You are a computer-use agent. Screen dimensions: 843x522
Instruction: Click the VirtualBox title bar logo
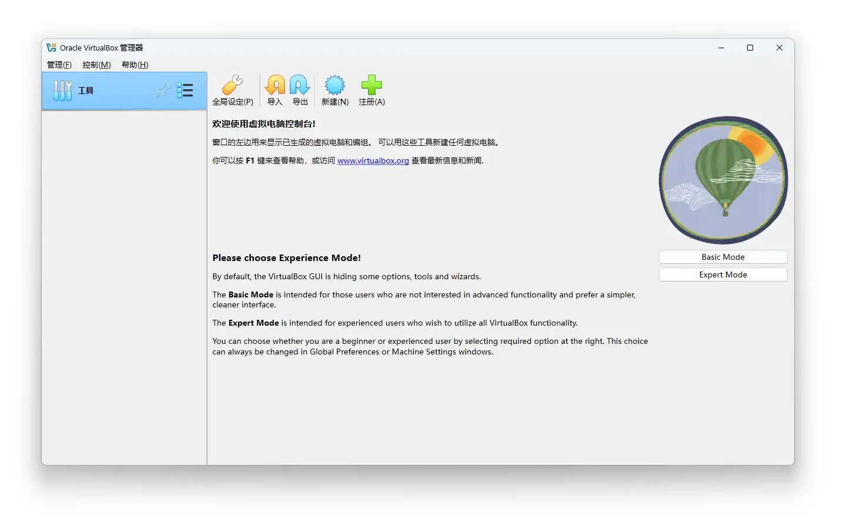[52, 48]
